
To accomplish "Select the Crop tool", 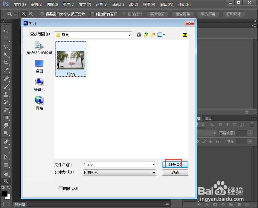I will point(6,62).
